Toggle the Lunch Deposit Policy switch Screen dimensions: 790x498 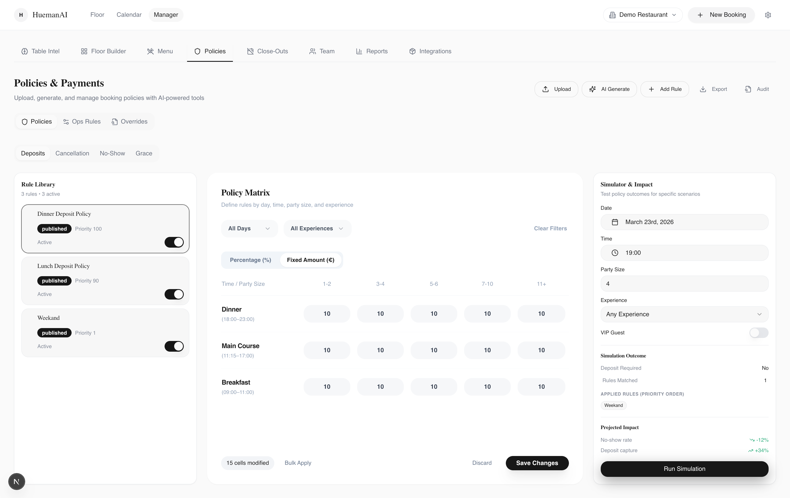pos(174,294)
